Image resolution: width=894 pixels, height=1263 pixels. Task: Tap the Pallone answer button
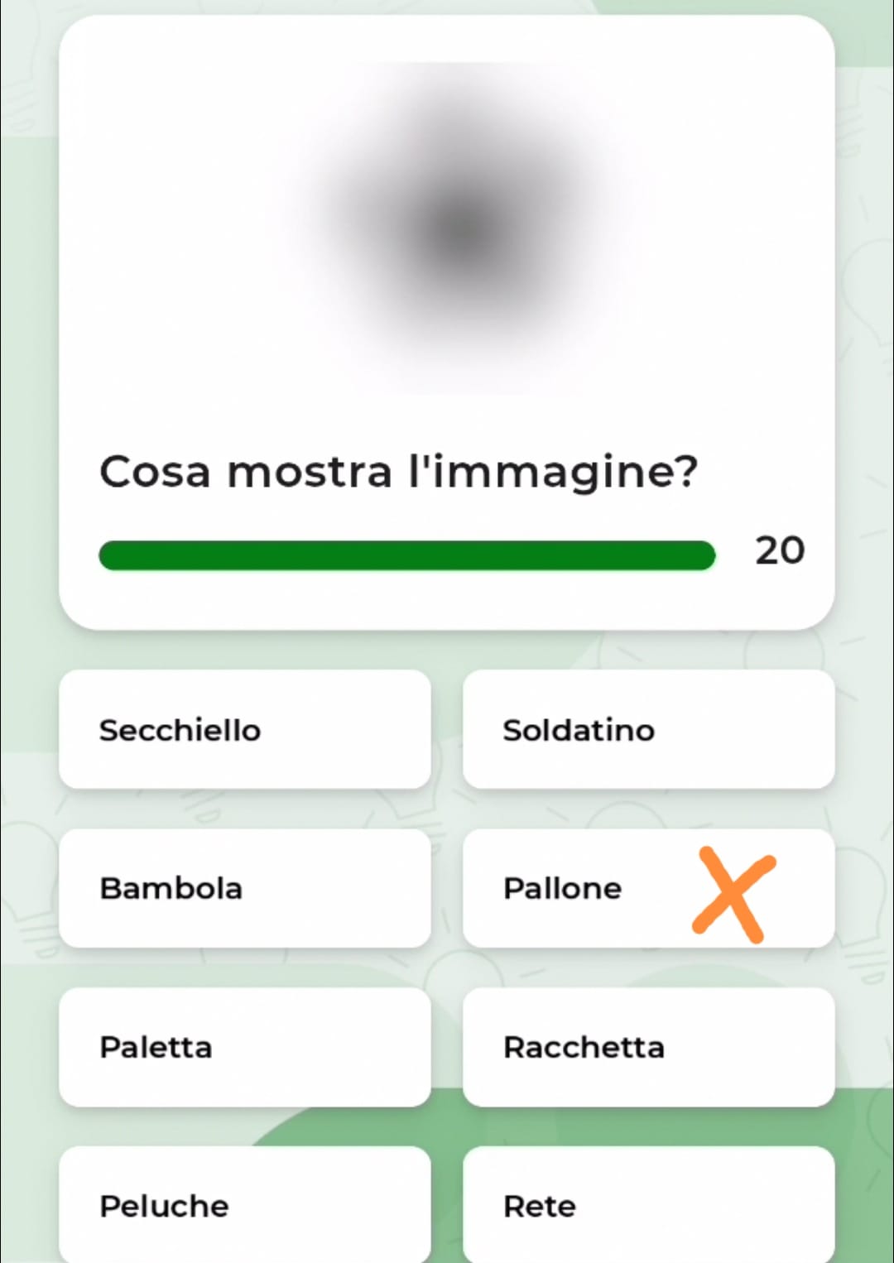point(579,888)
